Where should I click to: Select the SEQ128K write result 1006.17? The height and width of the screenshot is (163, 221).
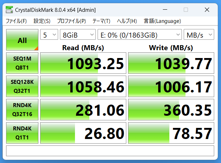(x=171, y=86)
